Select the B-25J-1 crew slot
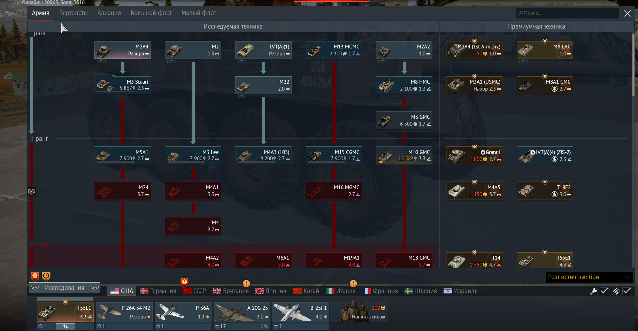 coord(301,312)
